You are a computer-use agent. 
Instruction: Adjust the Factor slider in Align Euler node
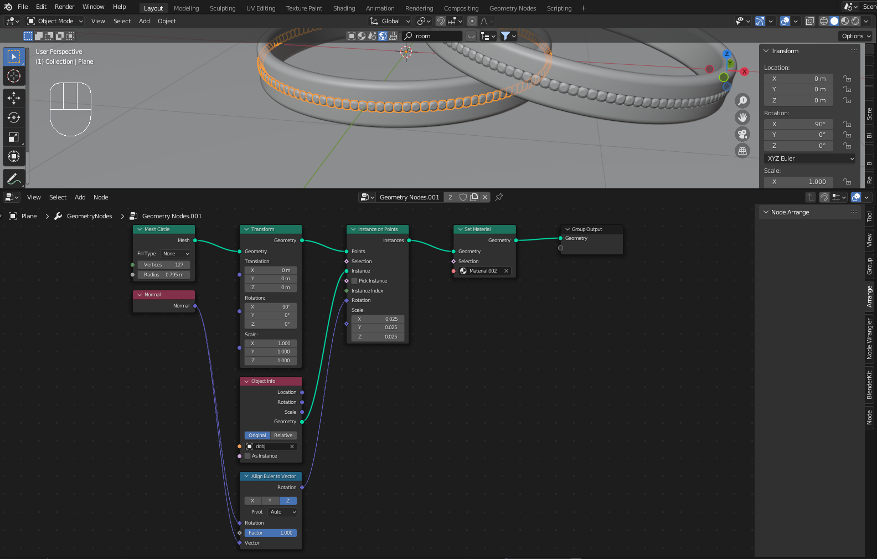tap(271, 533)
